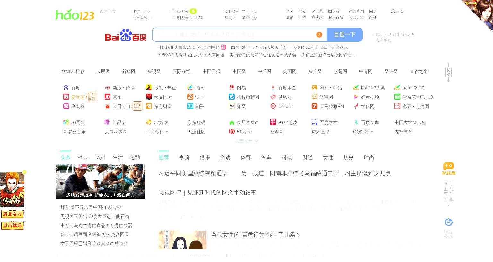Click the Ximalaya icon beside 喜马拉雅FM

[315, 106]
